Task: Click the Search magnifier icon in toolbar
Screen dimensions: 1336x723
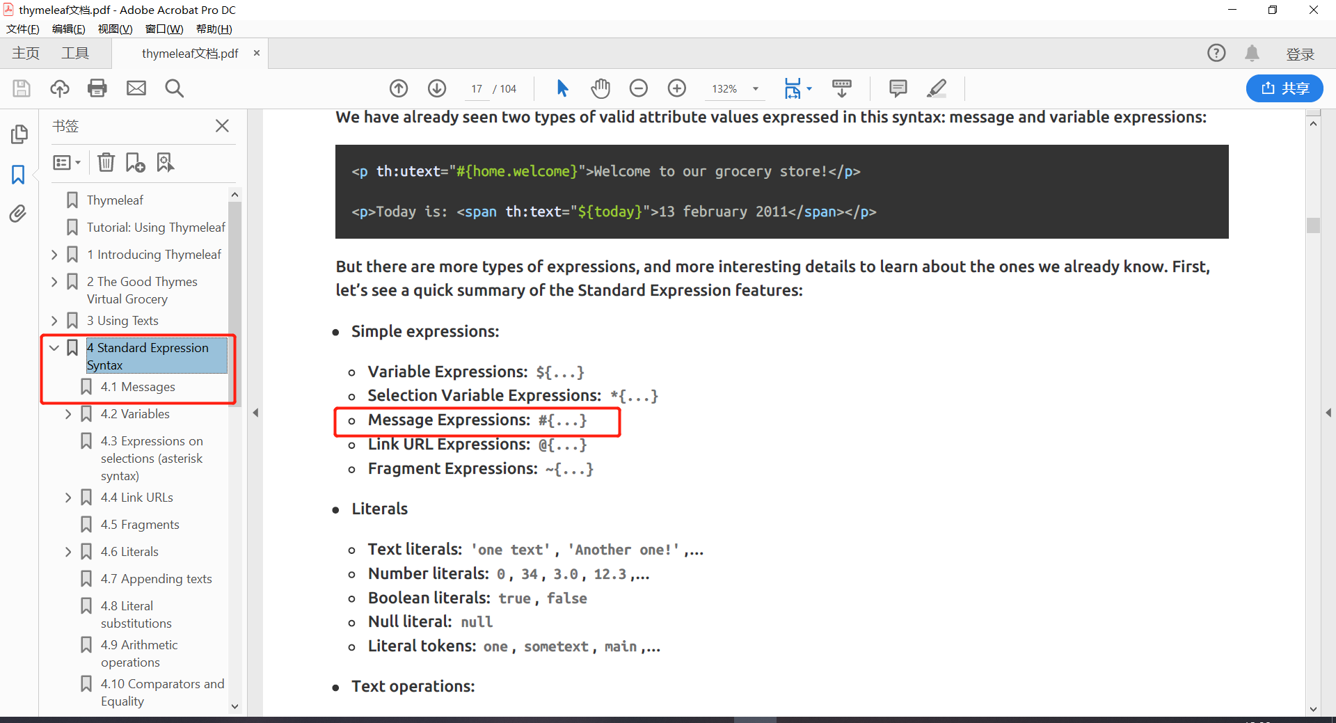Action: (x=174, y=88)
